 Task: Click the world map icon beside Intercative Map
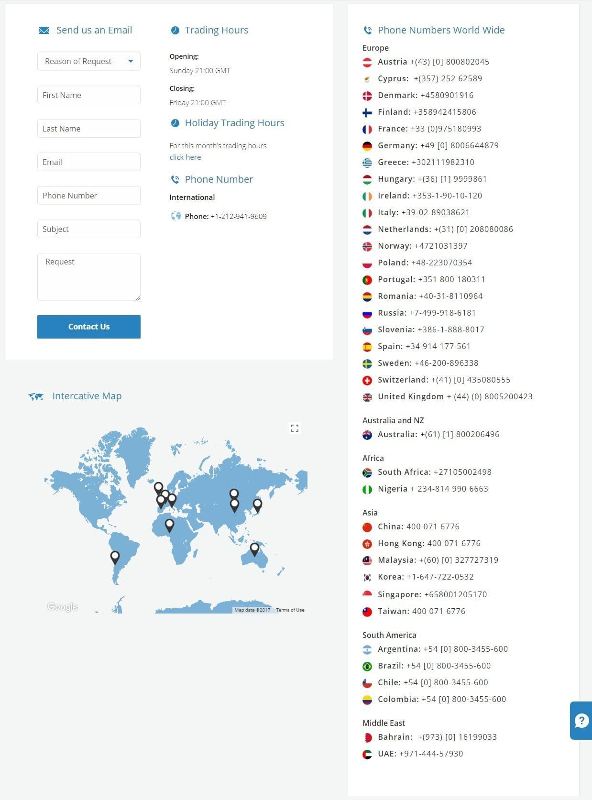pyautogui.click(x=36, y=396)
